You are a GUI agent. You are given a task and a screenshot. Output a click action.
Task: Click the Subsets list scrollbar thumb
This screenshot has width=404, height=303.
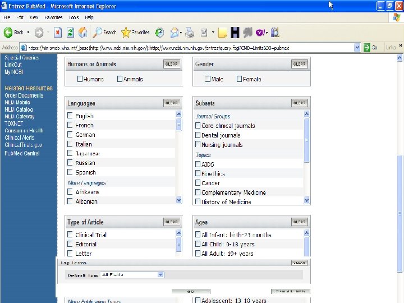306,140
